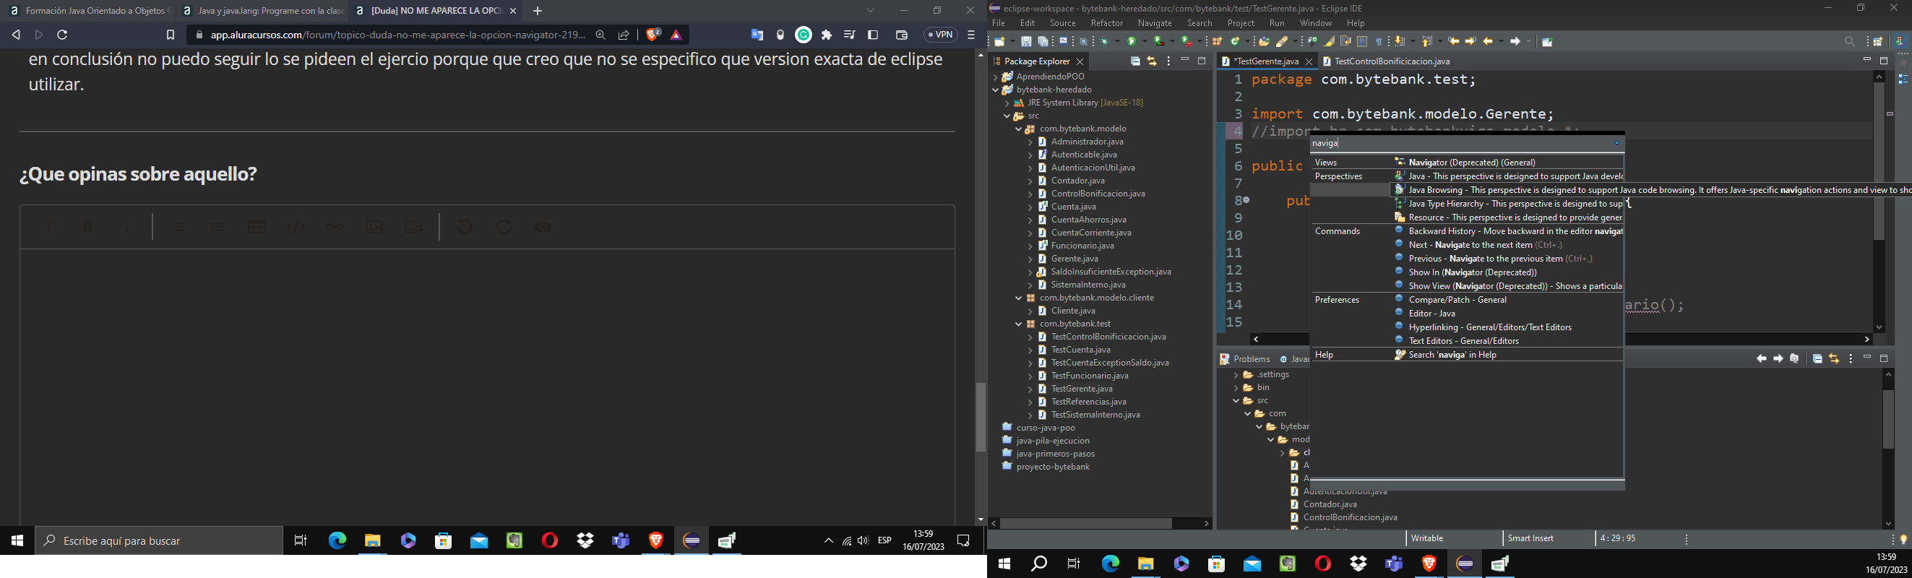Screen dimensions: 1912x578
Task: Click the bottom view vertical scrollbar thumb
Action: (1888, 420)
